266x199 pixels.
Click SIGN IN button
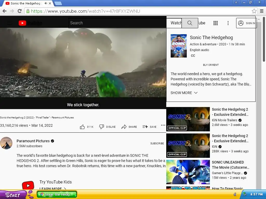246,23
